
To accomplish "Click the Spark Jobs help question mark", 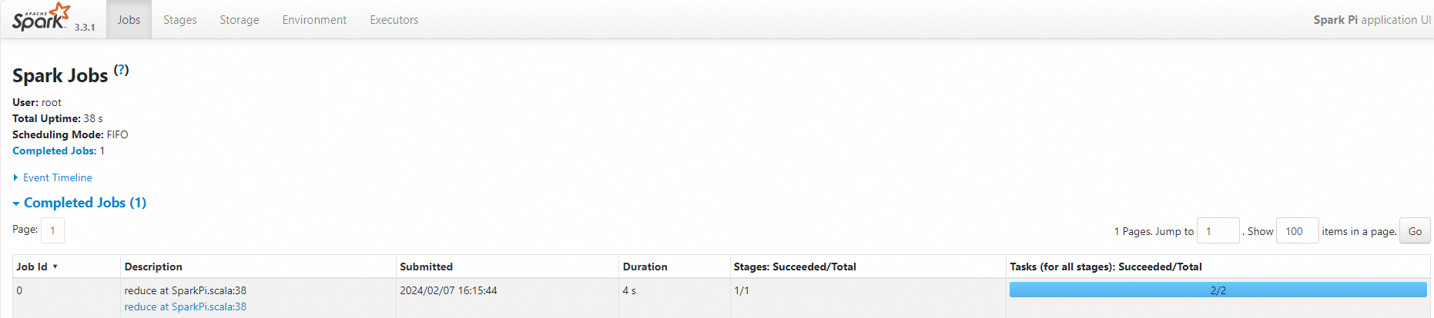I will 122,70.
